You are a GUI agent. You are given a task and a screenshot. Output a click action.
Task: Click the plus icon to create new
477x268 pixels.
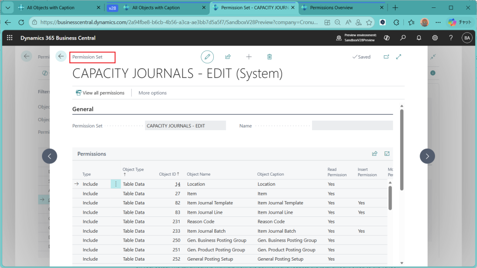tap(249, 57)
